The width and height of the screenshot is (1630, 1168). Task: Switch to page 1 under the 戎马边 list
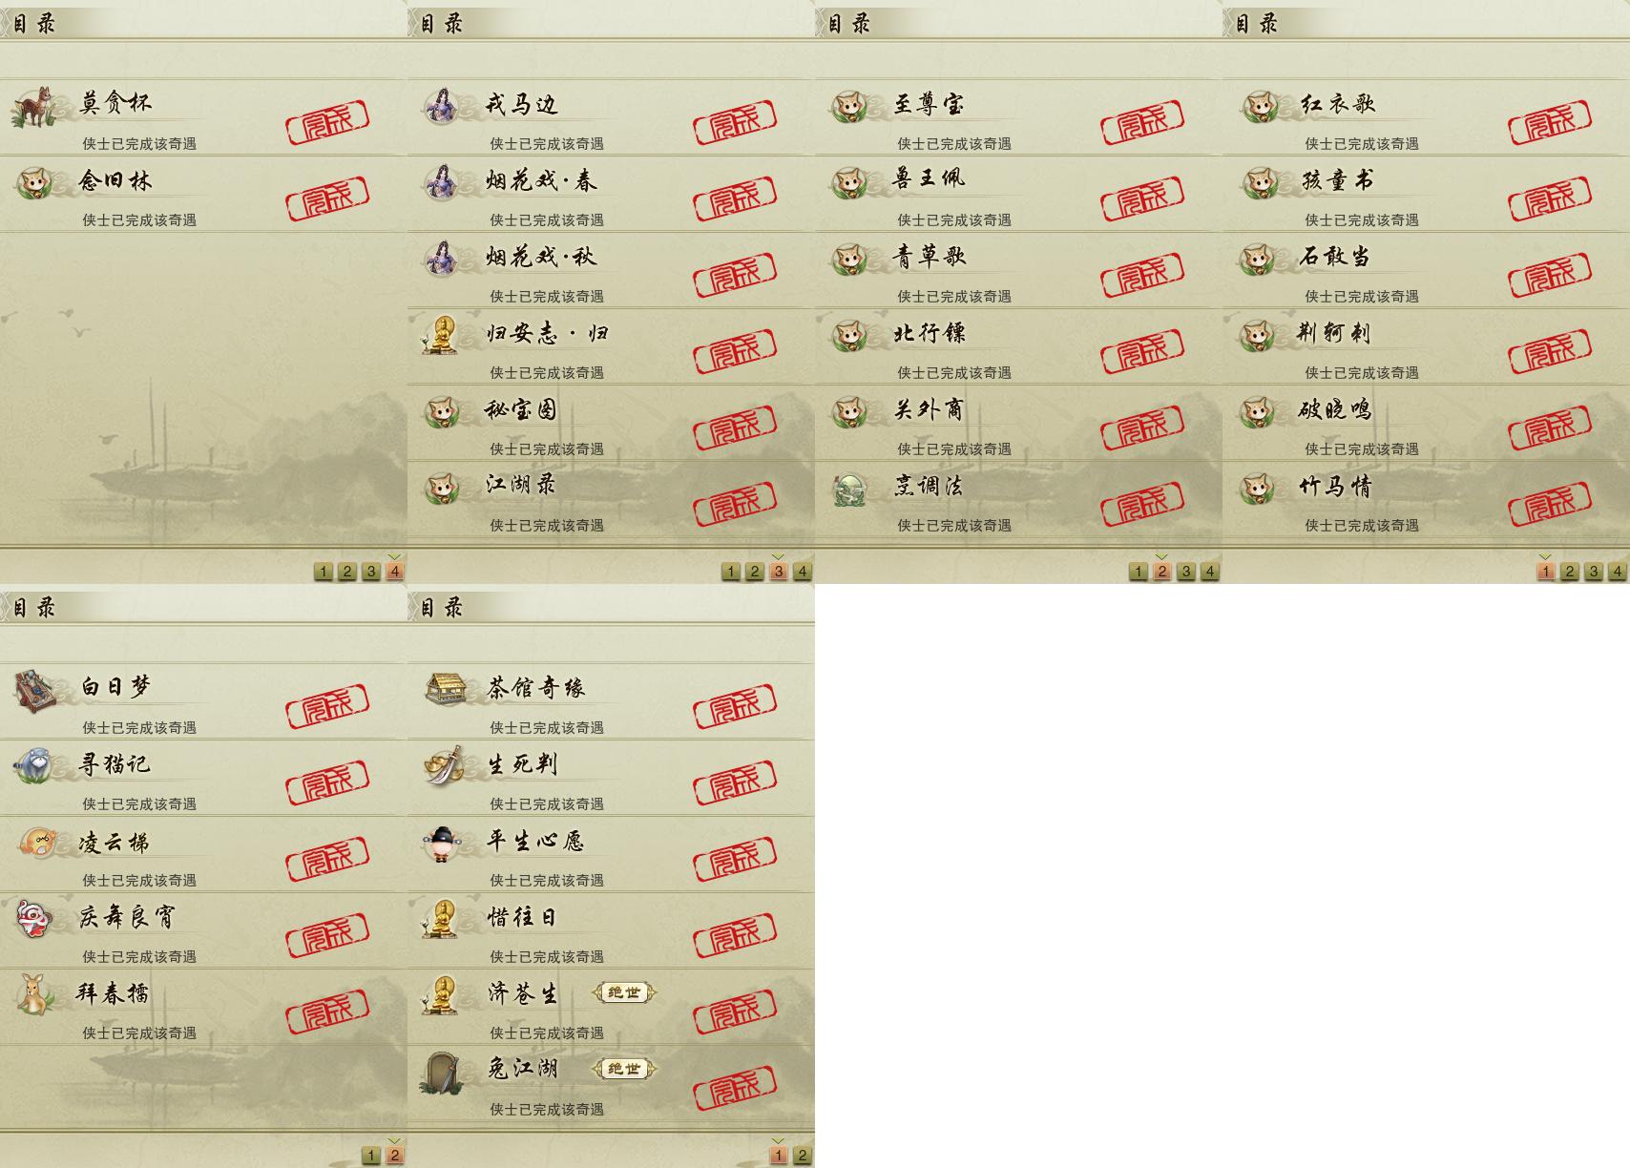[x=730, y=571]
